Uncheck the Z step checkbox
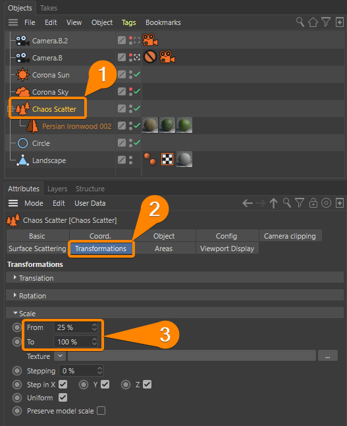This screenshot has height=426, width=347. (147, 385)
